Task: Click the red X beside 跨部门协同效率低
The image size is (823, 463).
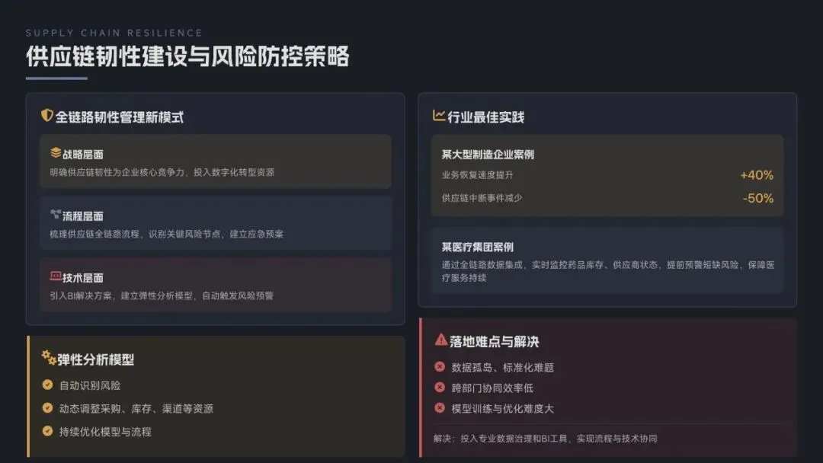Action: 440,388
